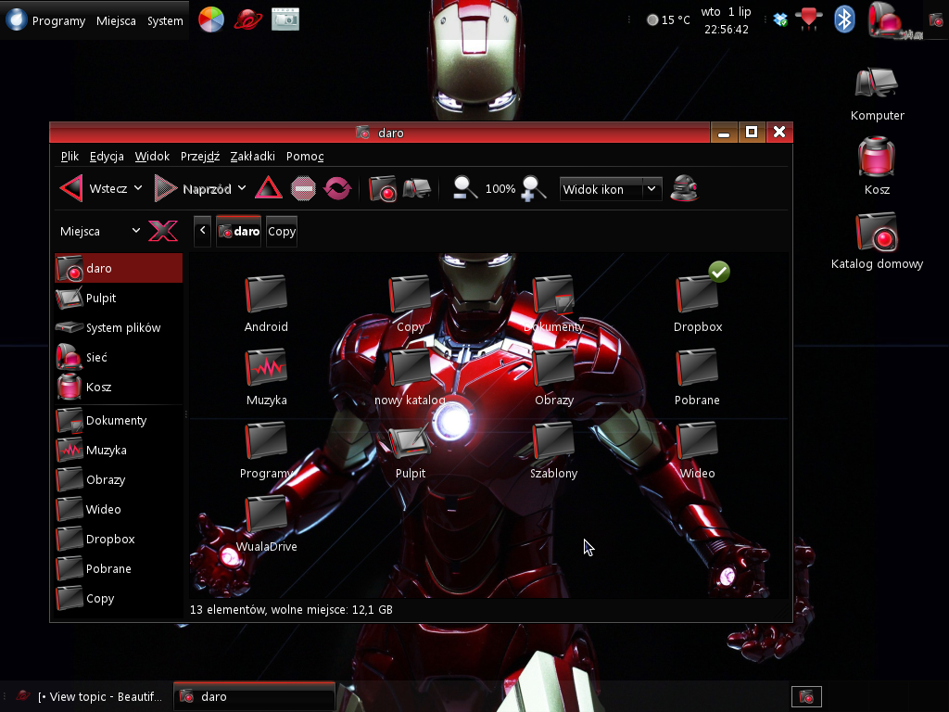This screenshot has width=949, height=712.
Task: Open the Widok menu
Action: (152, 156)
